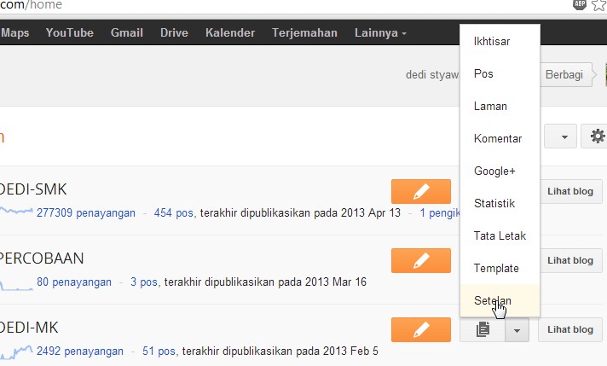Select Pos from the dropdown menu
This screenshot has height=366, width=607.
point(500,73)
